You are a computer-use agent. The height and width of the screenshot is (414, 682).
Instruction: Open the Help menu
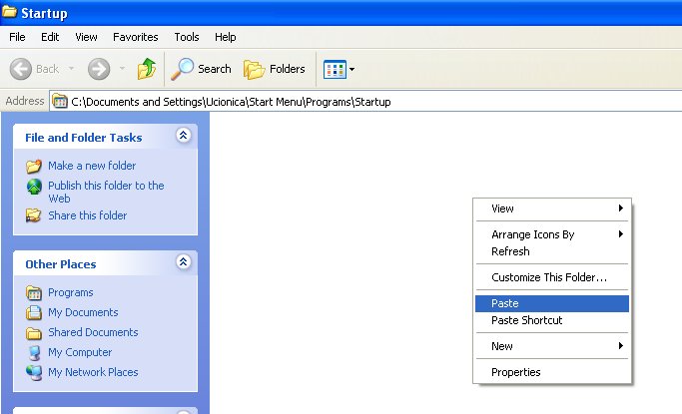[225, 37]
